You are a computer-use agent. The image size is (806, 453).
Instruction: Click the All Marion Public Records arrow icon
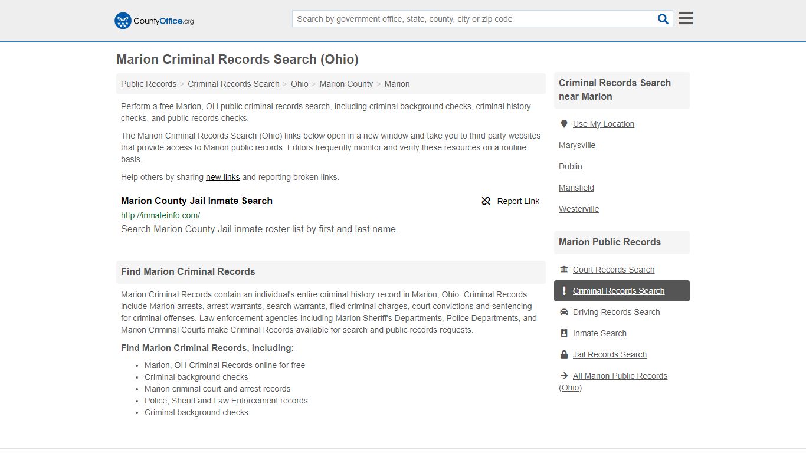[564, 376]
